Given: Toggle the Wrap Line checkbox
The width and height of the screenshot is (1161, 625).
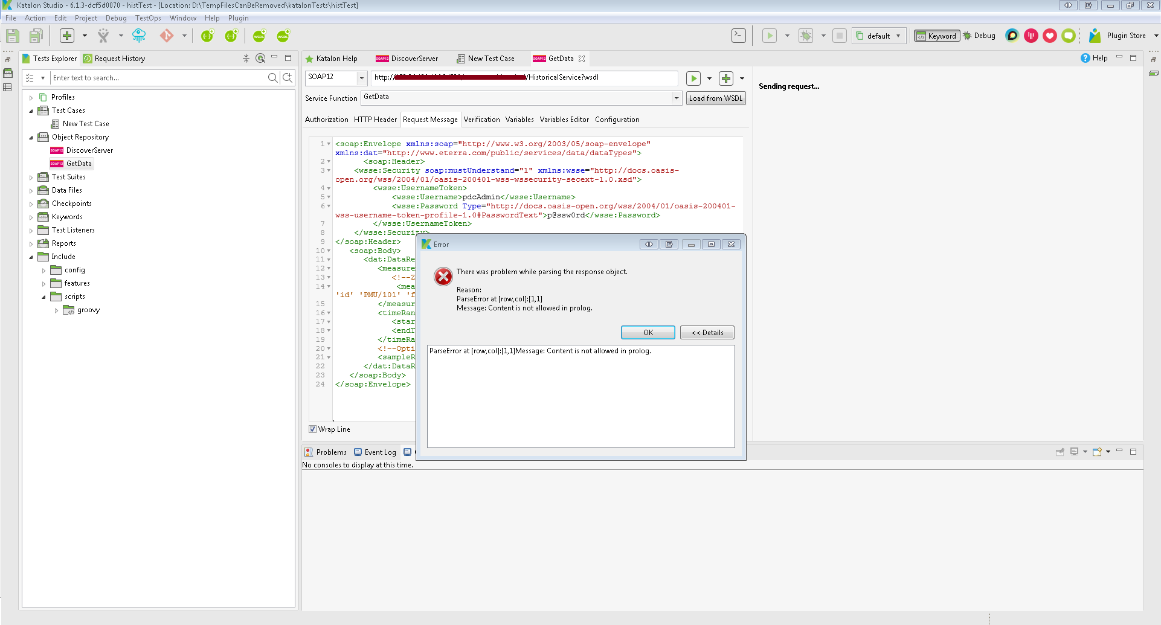Looking at the screenshot, I should (x=312, y=429).
